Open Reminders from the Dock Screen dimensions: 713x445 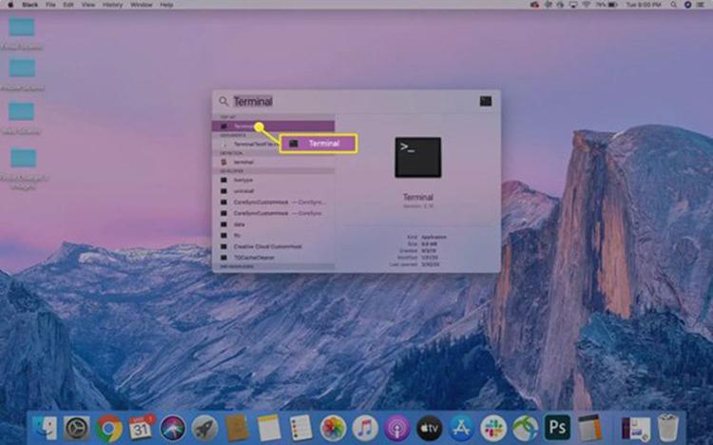300,428
